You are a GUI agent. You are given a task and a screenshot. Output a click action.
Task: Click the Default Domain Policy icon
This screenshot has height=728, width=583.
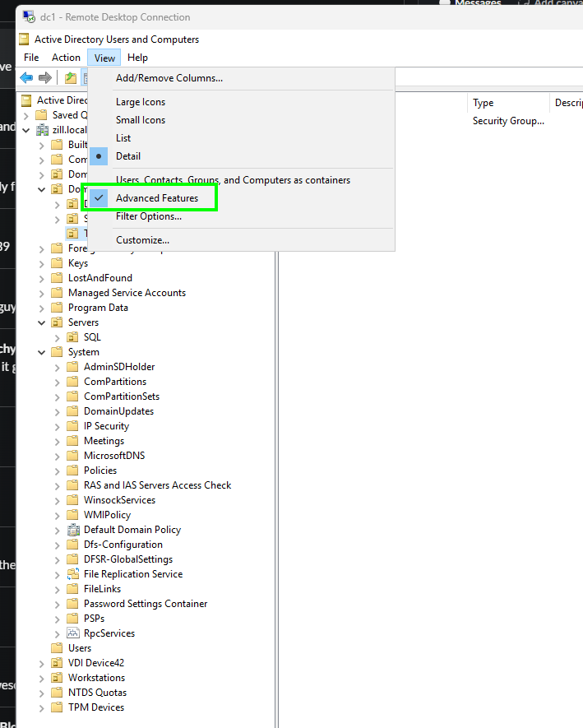point(73,530)
